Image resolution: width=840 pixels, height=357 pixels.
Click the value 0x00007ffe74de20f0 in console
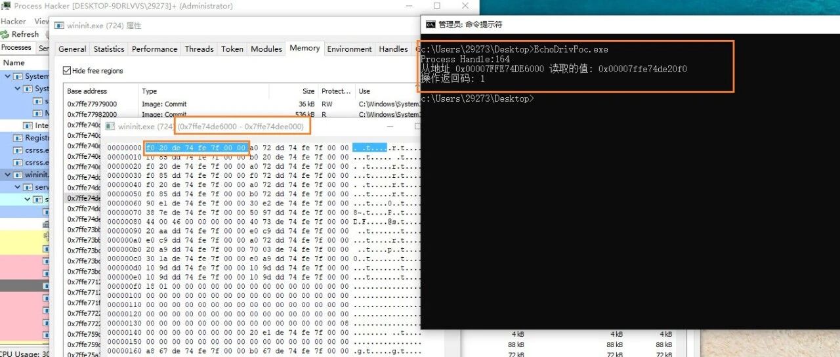(x=642, y=69)
